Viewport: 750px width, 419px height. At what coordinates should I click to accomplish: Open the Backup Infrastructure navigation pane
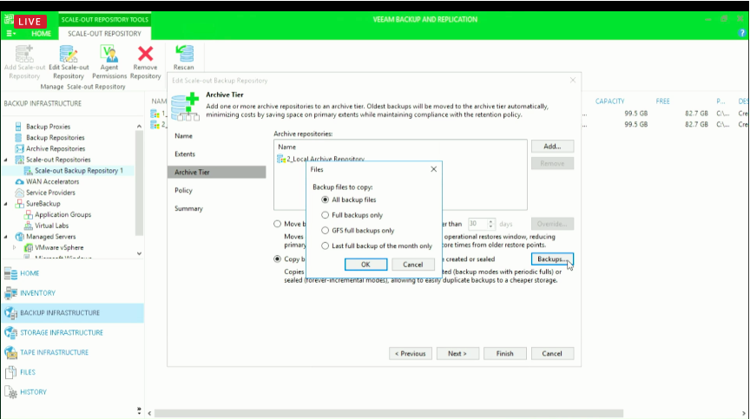click(58, 313)
